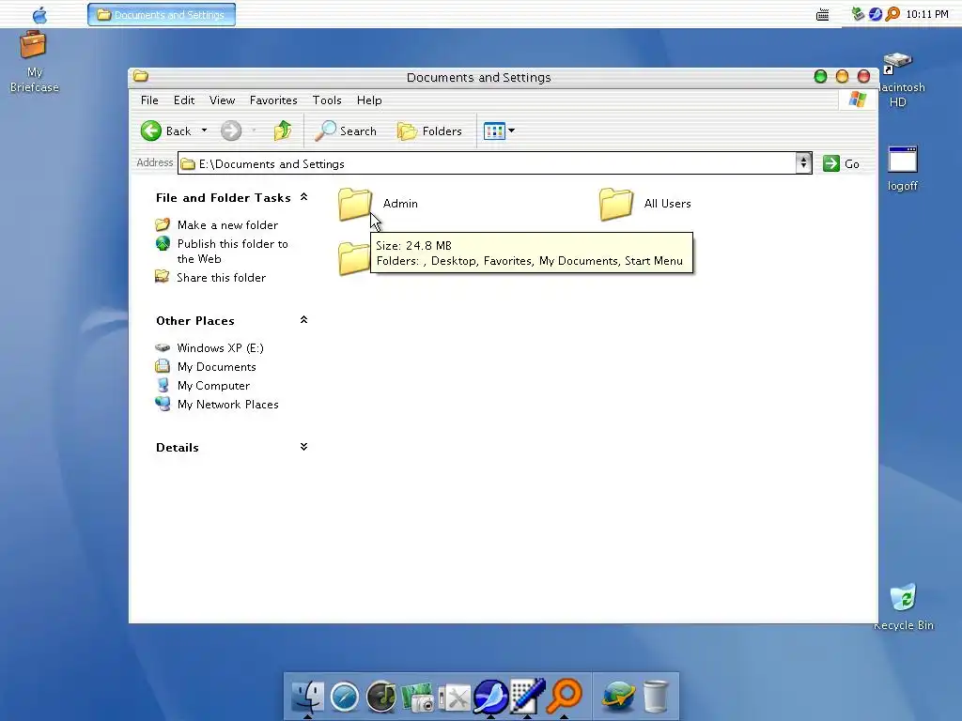Click the folder icon in window title bar
962x721 pixels.
click(141, 76)
